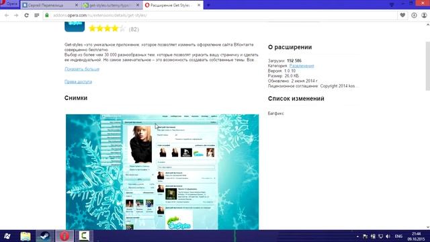Go back to the previous page

(x=7, y=15)
